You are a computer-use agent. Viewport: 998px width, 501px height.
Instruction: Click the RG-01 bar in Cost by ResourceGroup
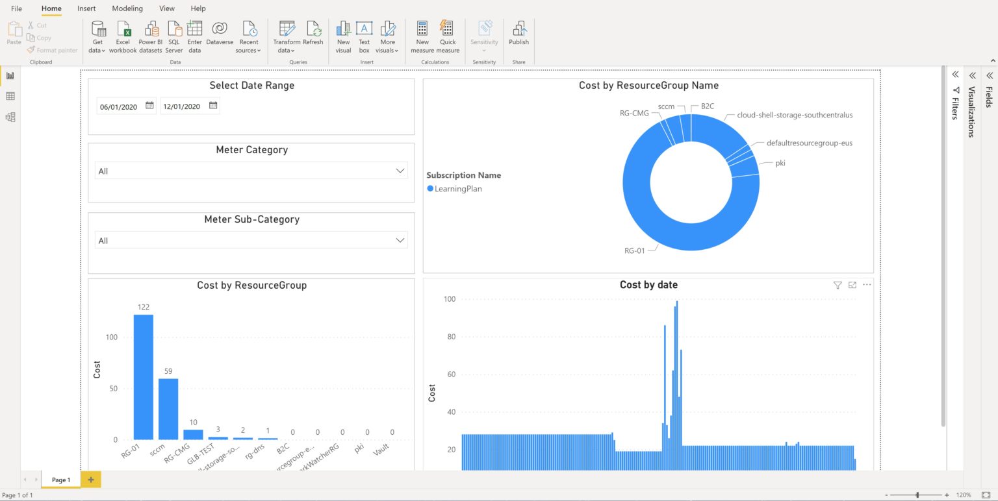[x=143, y=377]
